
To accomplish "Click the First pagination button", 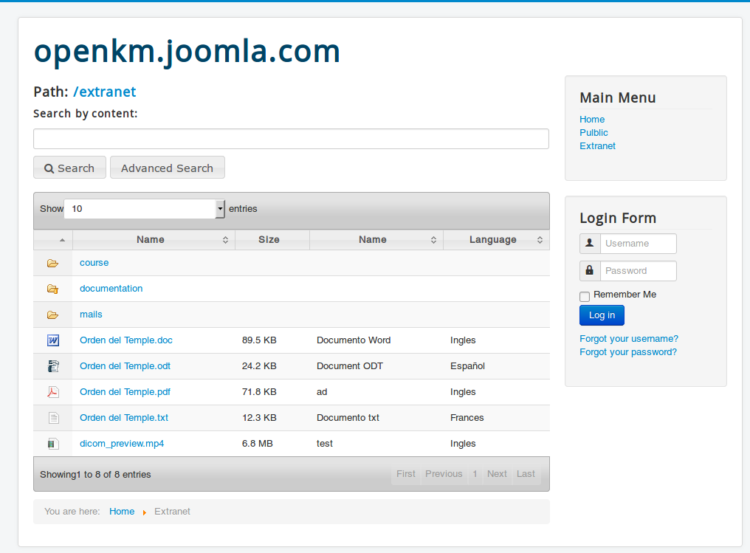I will tap(405, 473).
